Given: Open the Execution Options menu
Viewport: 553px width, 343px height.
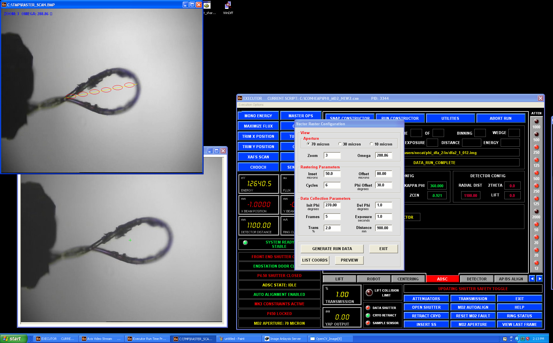Looking at the screenshot, I should (252, 105).
